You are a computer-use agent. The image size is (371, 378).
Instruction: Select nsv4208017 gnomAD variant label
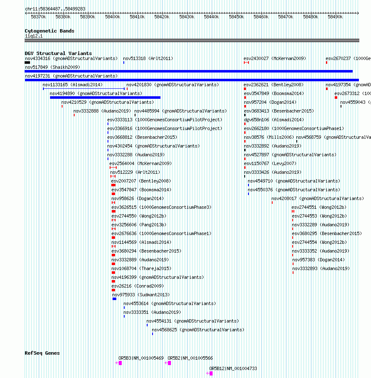tap(318, 199)
